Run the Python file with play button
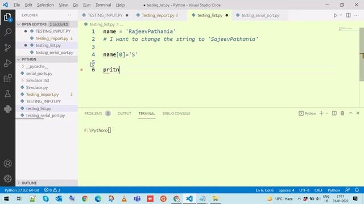This screenshot has height=204, width=364. 335,15
